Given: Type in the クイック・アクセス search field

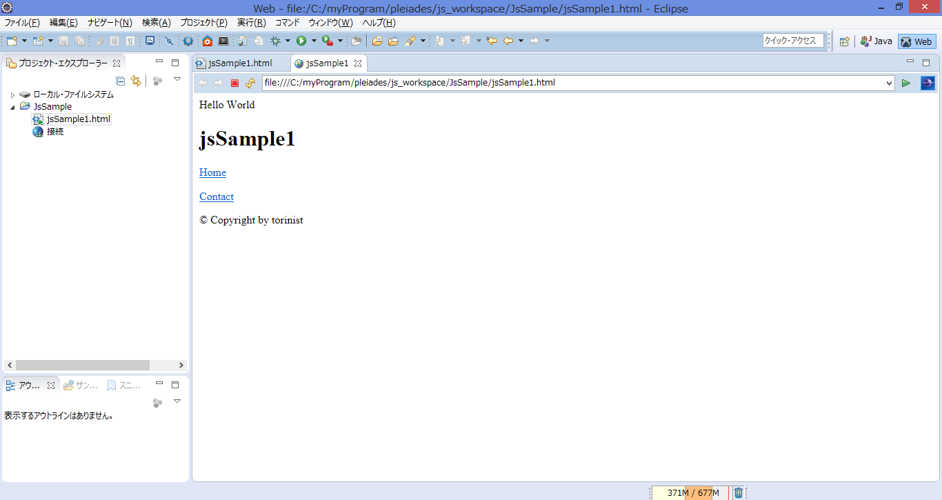Looking at the screenshot, I should click(792, 41).
